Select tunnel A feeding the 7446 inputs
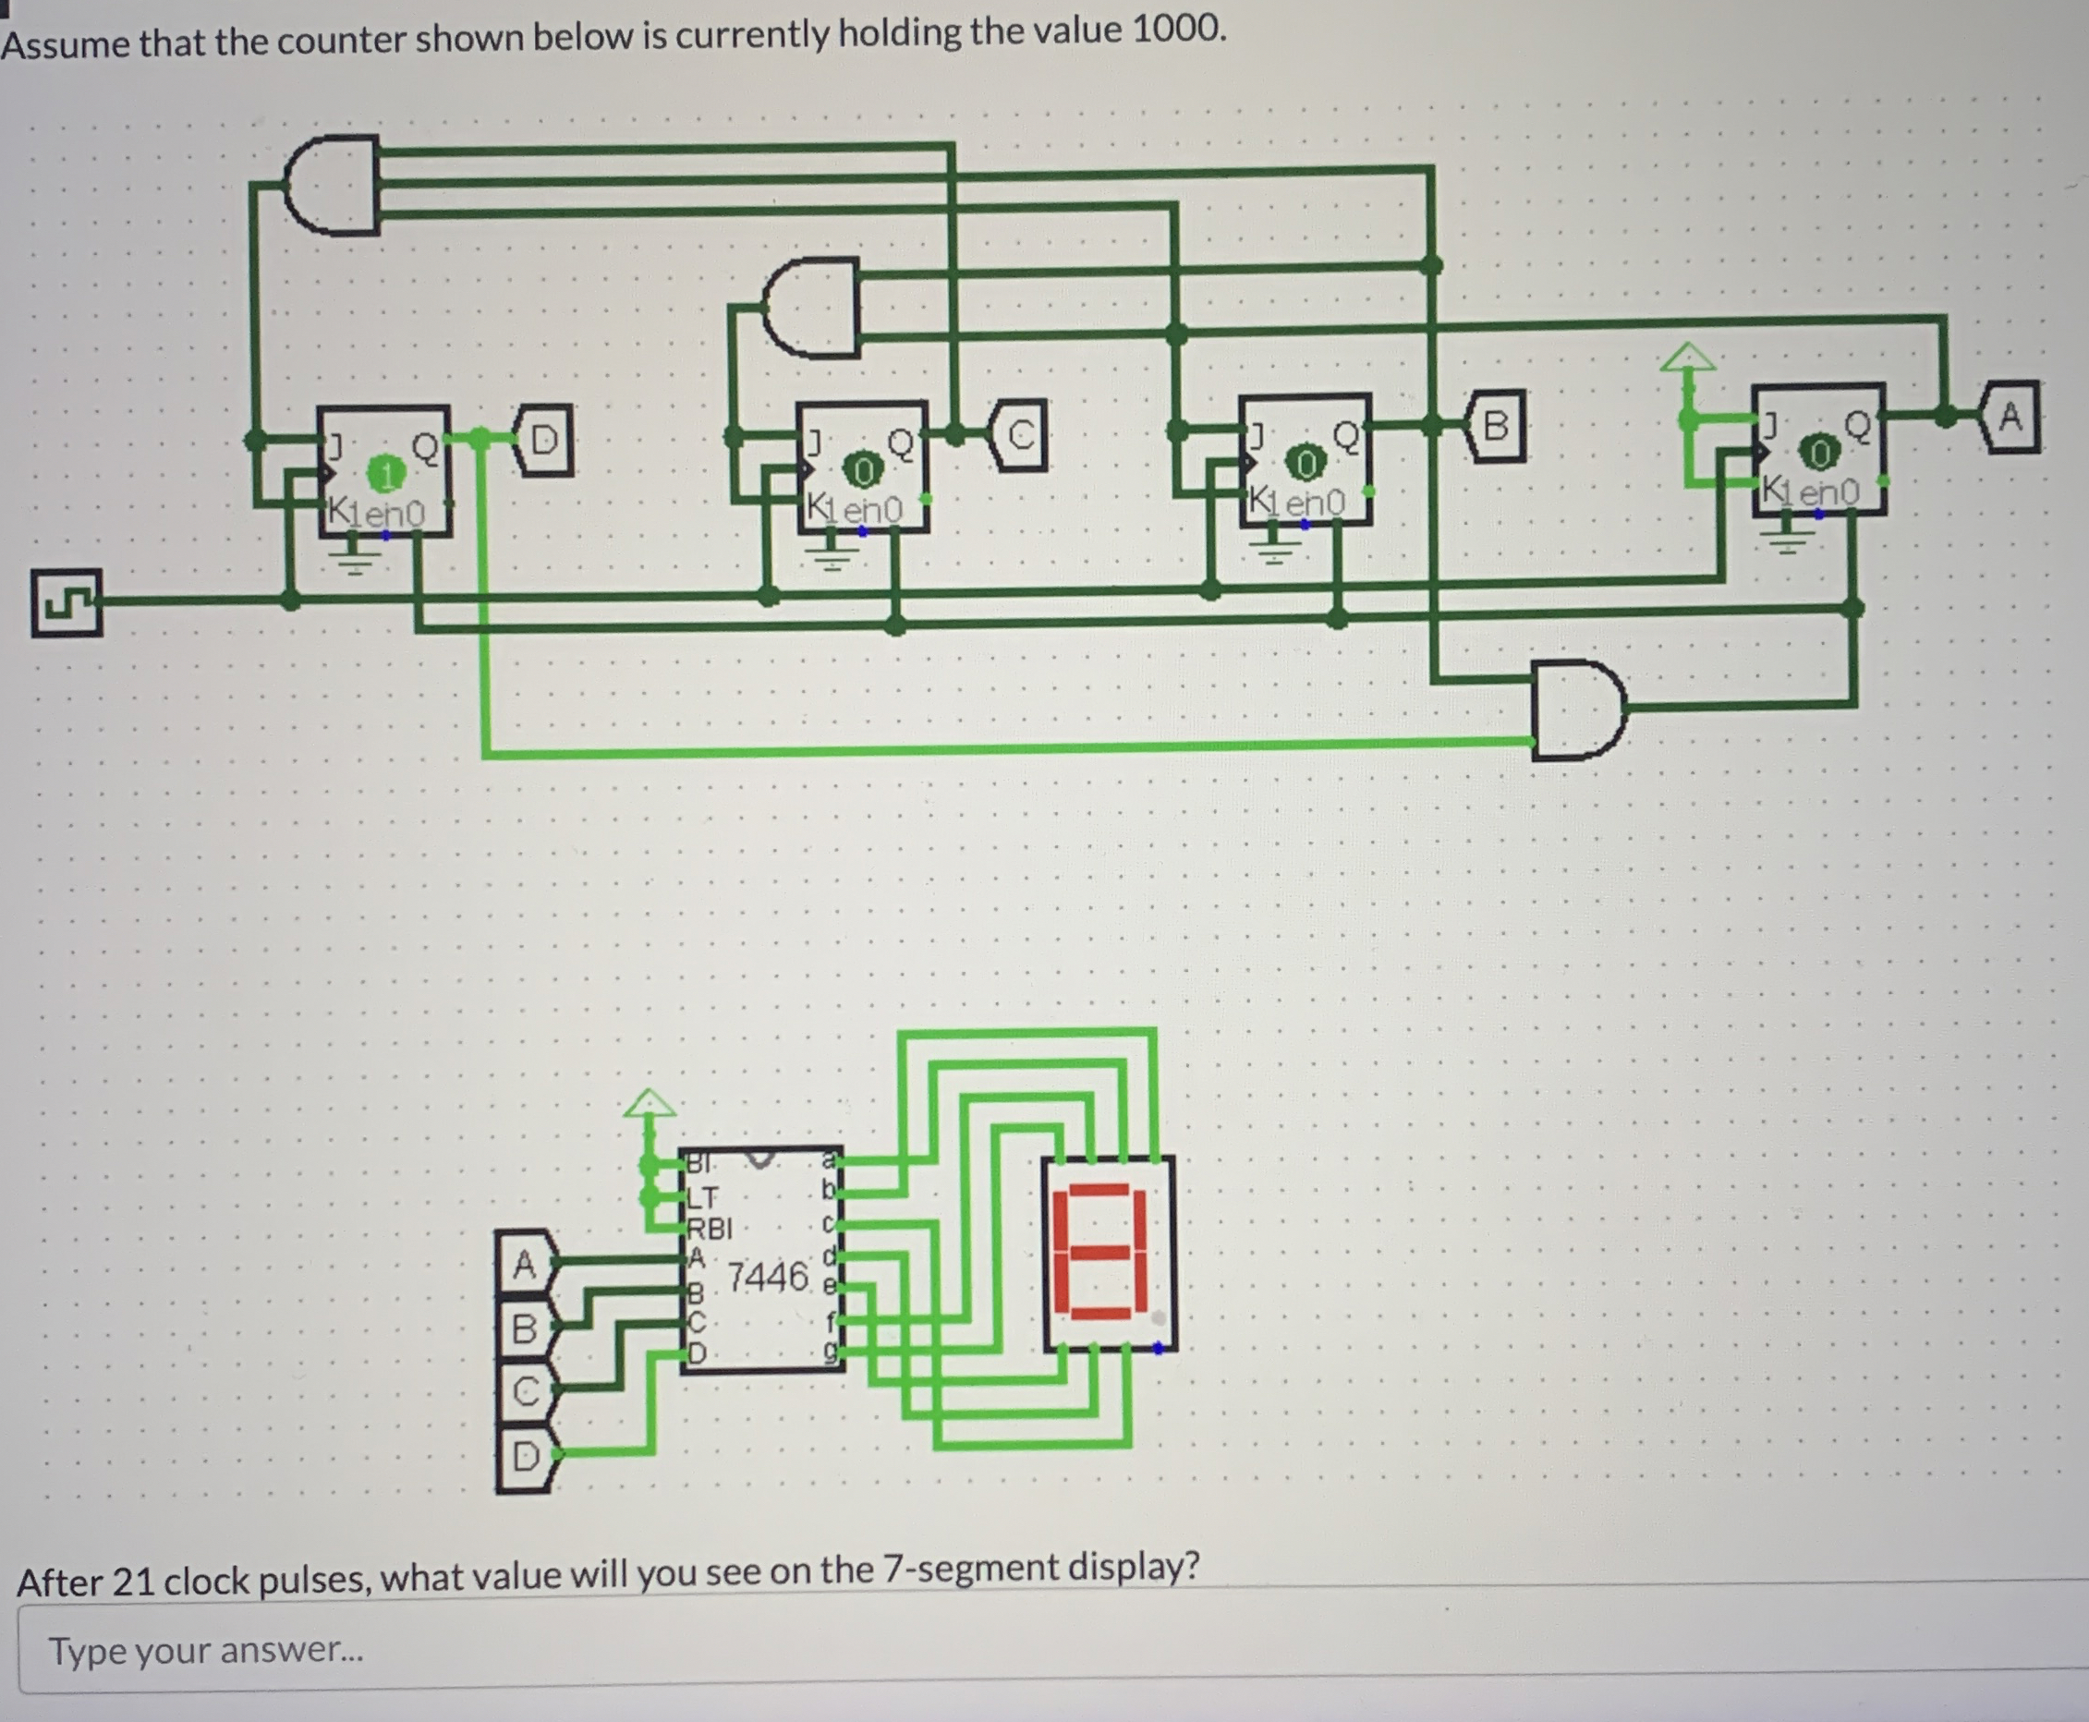This screenshot has height=1722, width=2089. pyautogui.click(x=524, y=1264)
